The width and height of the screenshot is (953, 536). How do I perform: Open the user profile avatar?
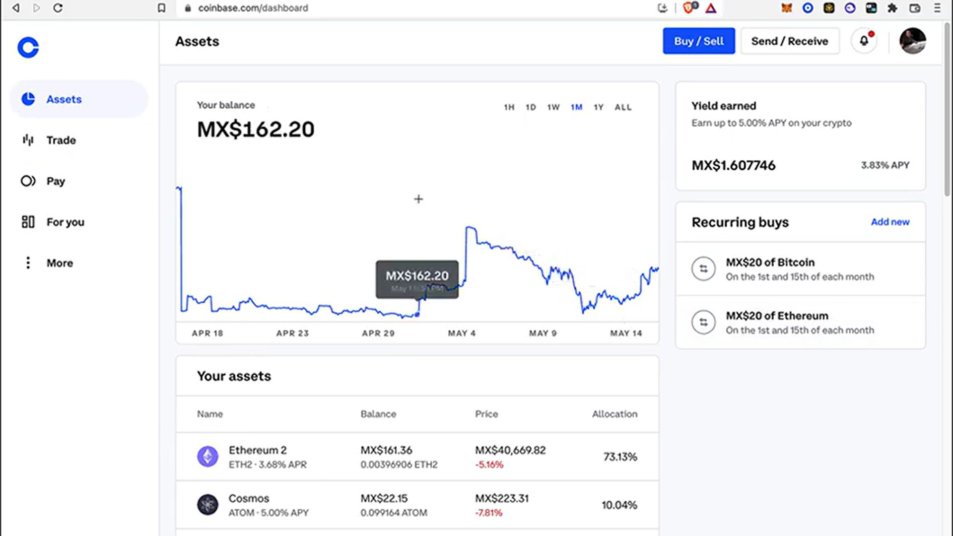912,41
